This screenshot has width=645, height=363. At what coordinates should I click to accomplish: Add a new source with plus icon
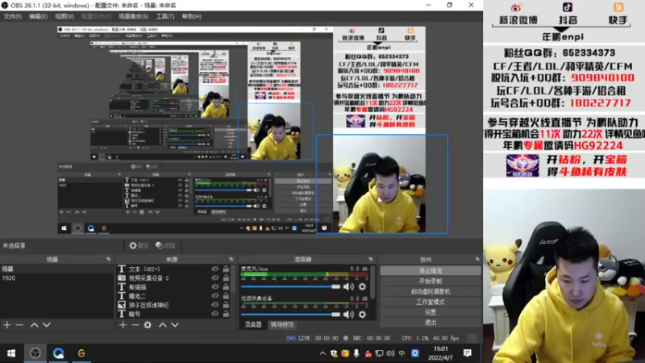tap(123, 325)
